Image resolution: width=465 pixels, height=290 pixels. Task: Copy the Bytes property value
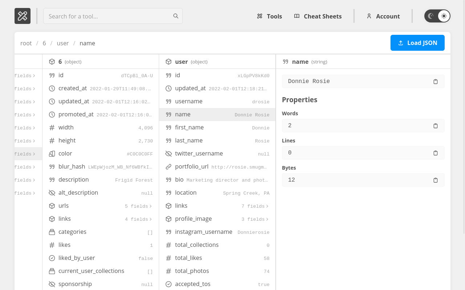click(436, 180)
